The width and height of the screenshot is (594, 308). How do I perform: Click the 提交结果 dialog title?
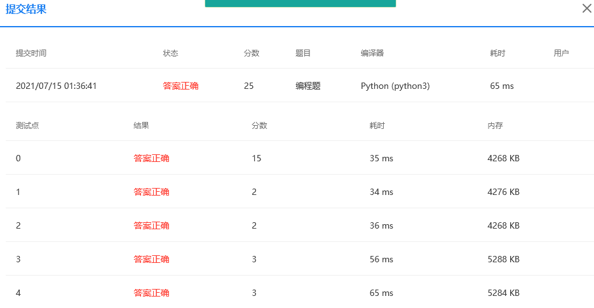click(26, 9)
